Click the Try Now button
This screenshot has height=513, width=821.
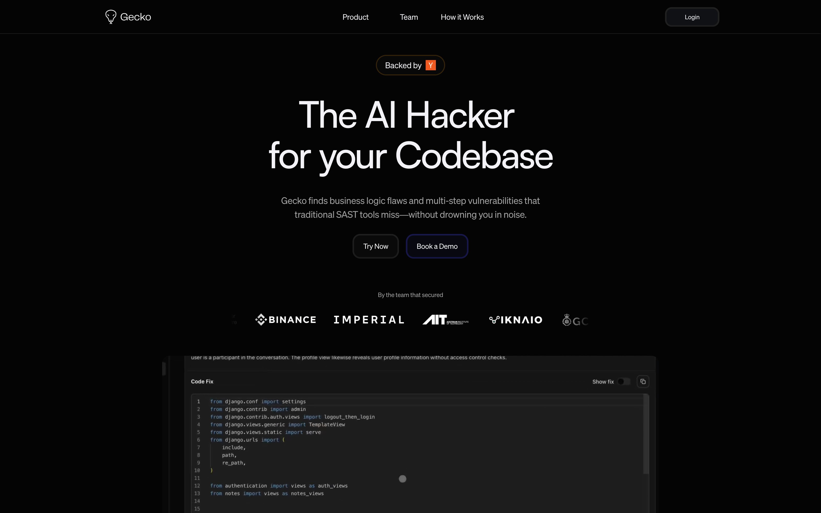[376, 246]
